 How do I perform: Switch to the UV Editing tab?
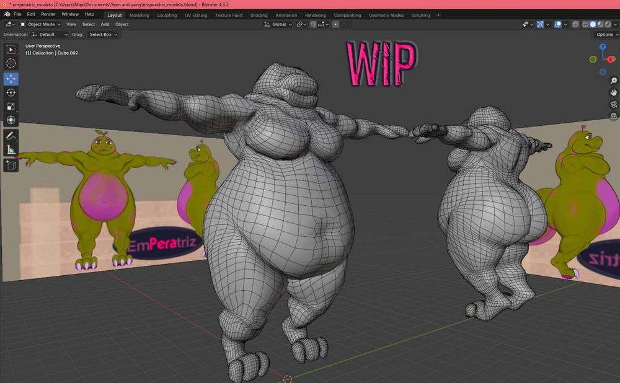(196, 15)
